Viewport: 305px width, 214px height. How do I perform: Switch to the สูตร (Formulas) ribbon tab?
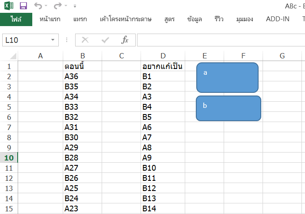point(169,19)
